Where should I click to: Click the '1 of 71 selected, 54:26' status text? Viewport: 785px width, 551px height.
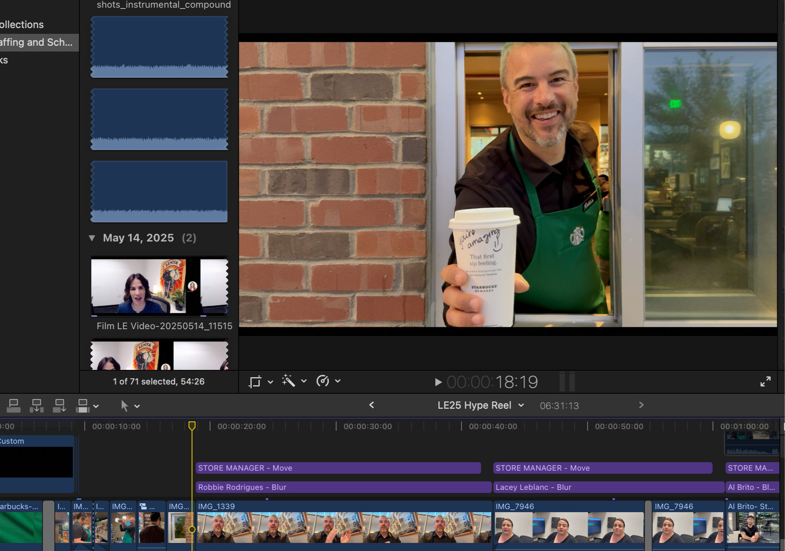coord(158,381)
